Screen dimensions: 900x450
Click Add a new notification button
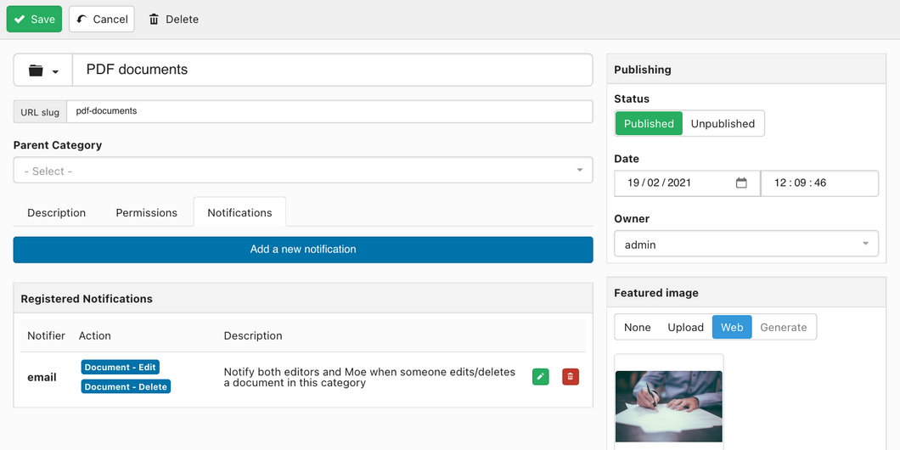[x=303, y=250]
